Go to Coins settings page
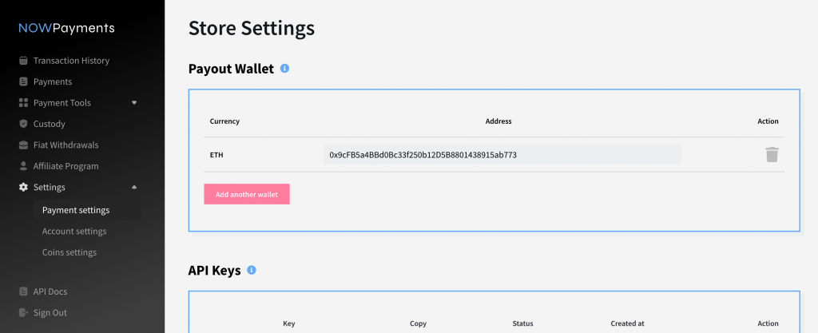The height and width of the screenshot is (333, 818). [x=69, y=252]
